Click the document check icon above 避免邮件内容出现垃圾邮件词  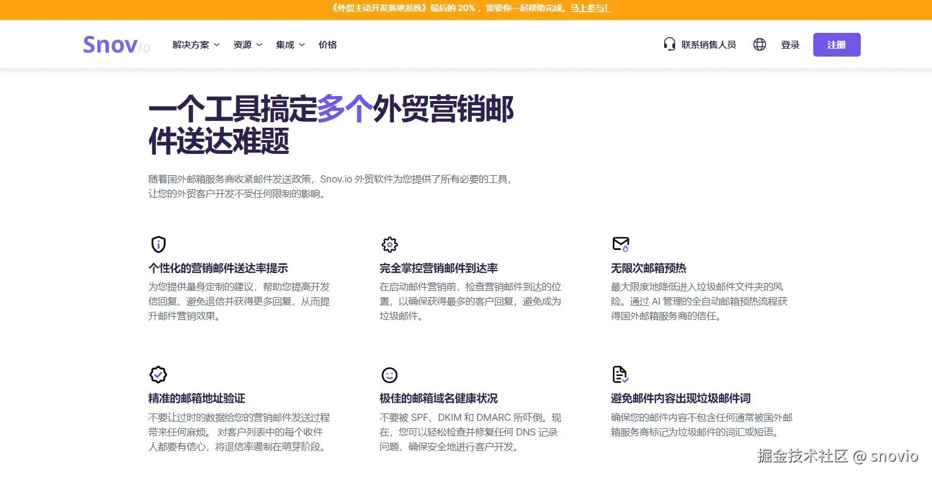tap(620, 375)
